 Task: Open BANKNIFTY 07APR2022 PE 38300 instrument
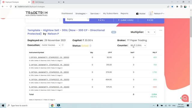[x=49, y=79]
